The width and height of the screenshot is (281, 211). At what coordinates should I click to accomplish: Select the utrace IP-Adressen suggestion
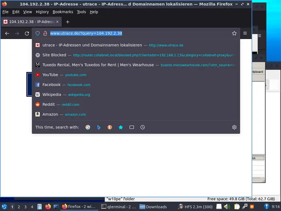click(136, 45)
